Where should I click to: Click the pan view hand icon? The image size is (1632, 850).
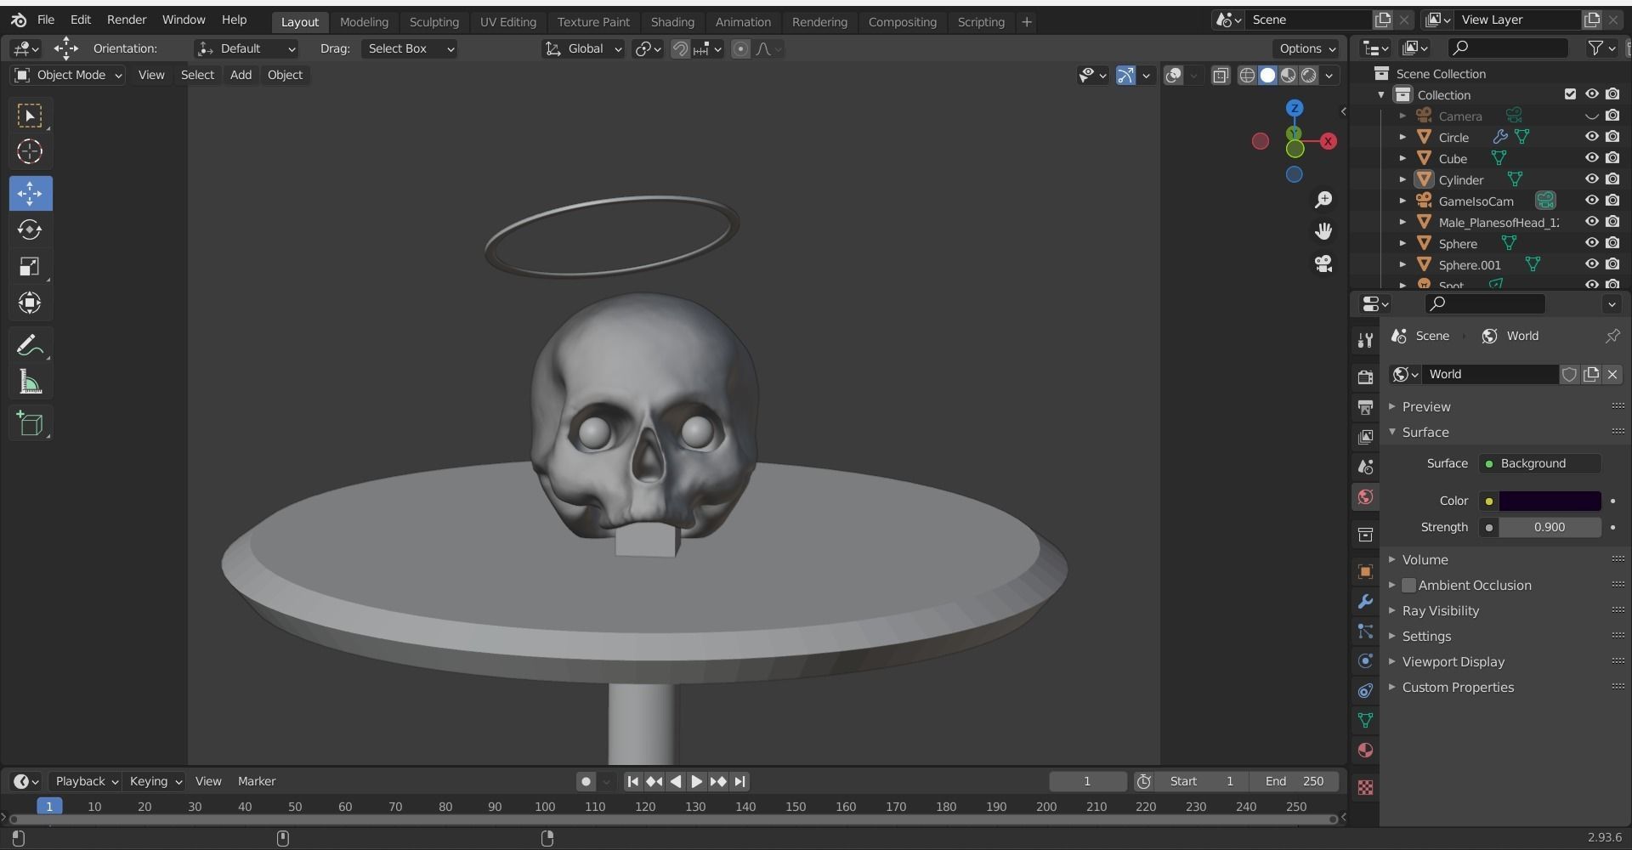(1323, 231)
